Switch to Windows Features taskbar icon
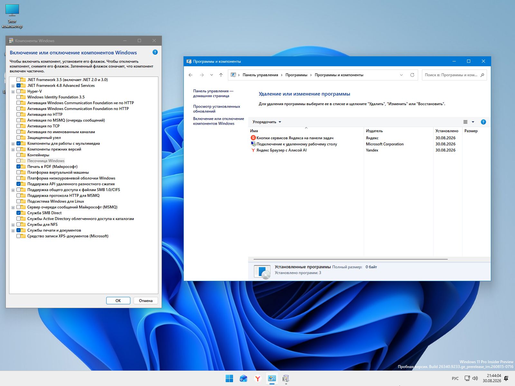Viewport: 515px width, 386px height. [286, 379]
